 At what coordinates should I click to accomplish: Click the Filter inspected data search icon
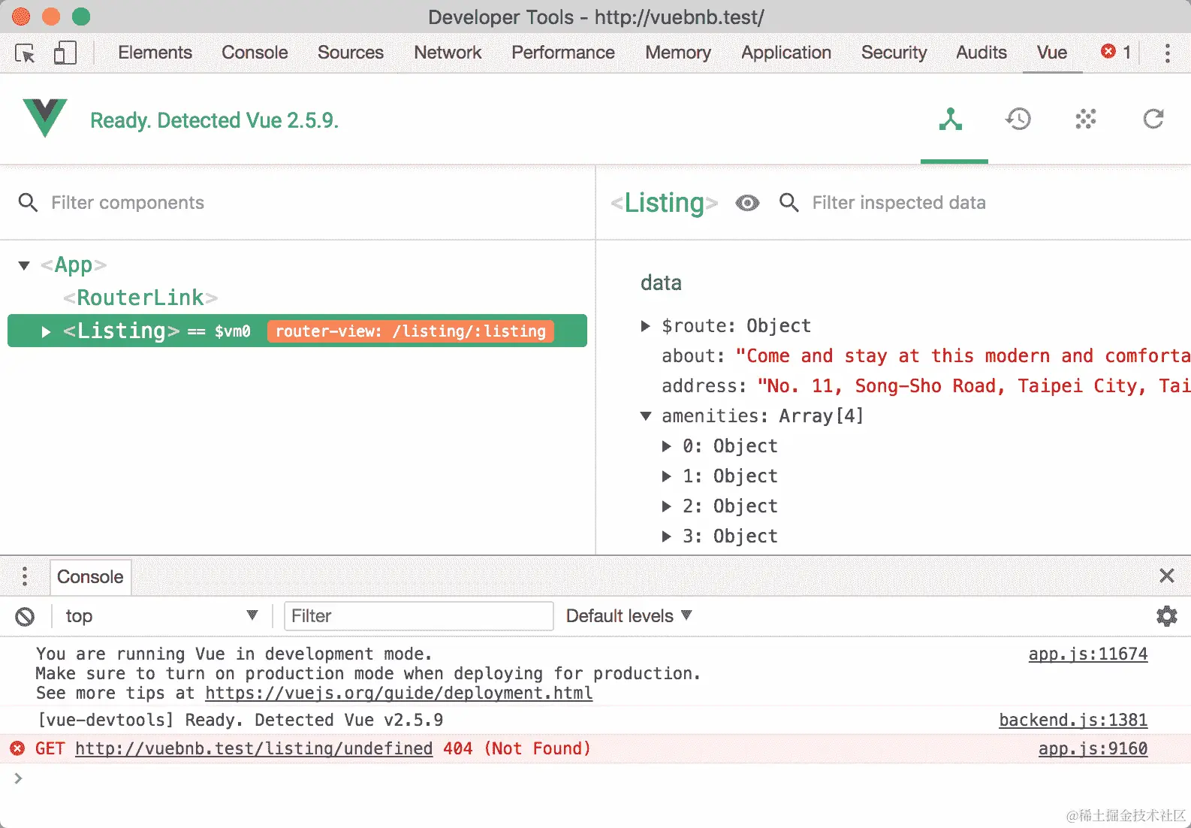(788, 202)
